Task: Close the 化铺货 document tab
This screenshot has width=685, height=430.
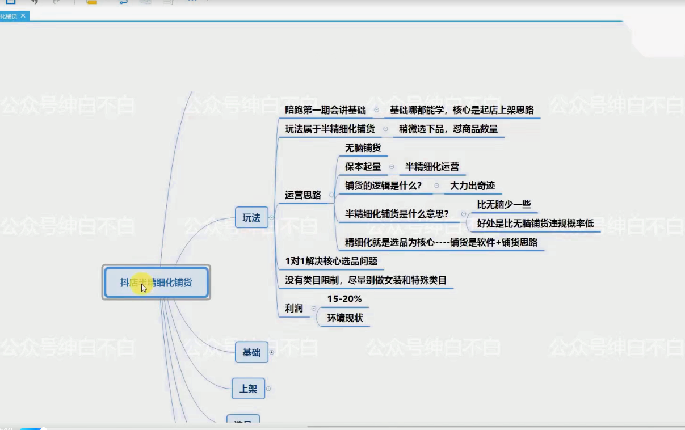Action: click(x=23, y=16)
